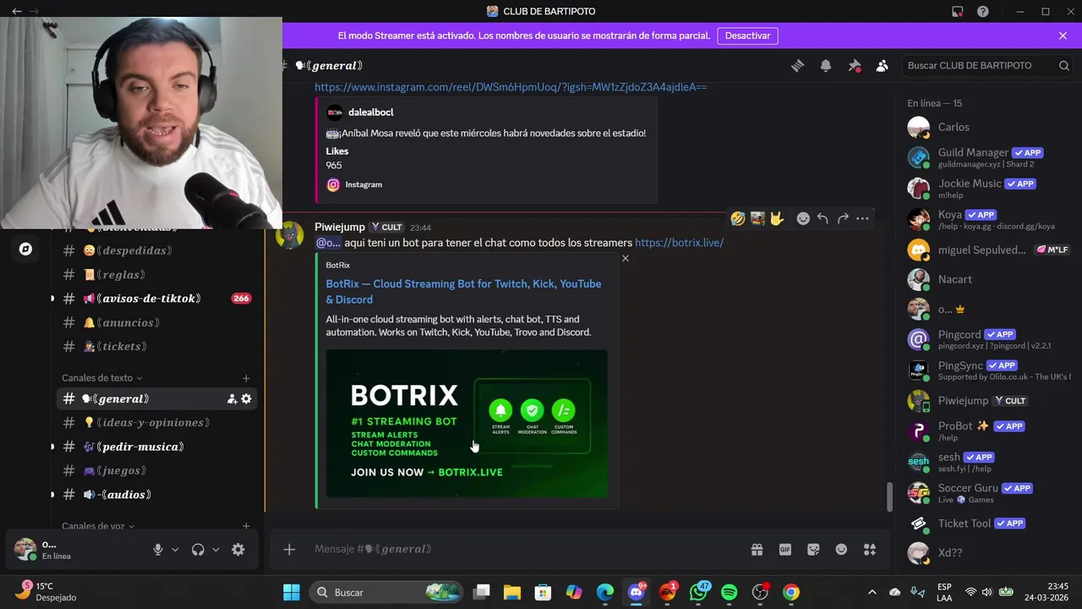This screenshot has height=609, width=1082.
Task: Select the ideas-y-opiniones channel
Action: pos(157,423)
